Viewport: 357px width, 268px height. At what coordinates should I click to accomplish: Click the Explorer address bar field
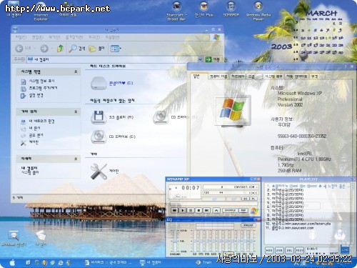point(115,59)
